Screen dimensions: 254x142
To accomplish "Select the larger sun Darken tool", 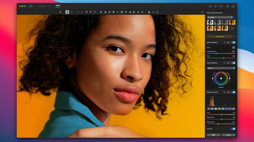I will click(142, 12).
